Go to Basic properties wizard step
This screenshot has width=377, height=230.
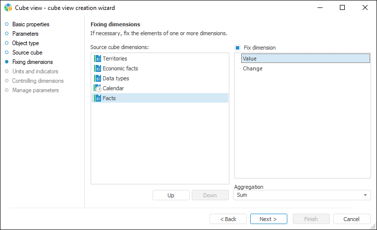click(x=31, y=24)
